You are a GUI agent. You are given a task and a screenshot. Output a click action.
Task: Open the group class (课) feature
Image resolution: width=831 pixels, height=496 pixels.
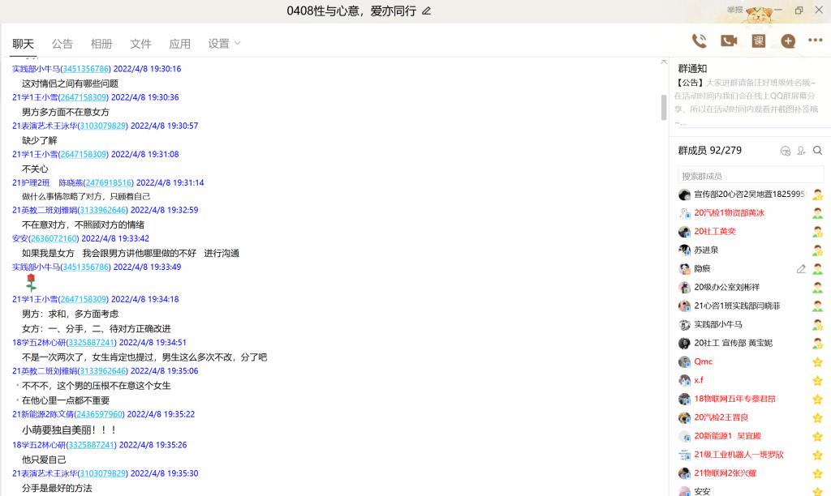point(758,41)
